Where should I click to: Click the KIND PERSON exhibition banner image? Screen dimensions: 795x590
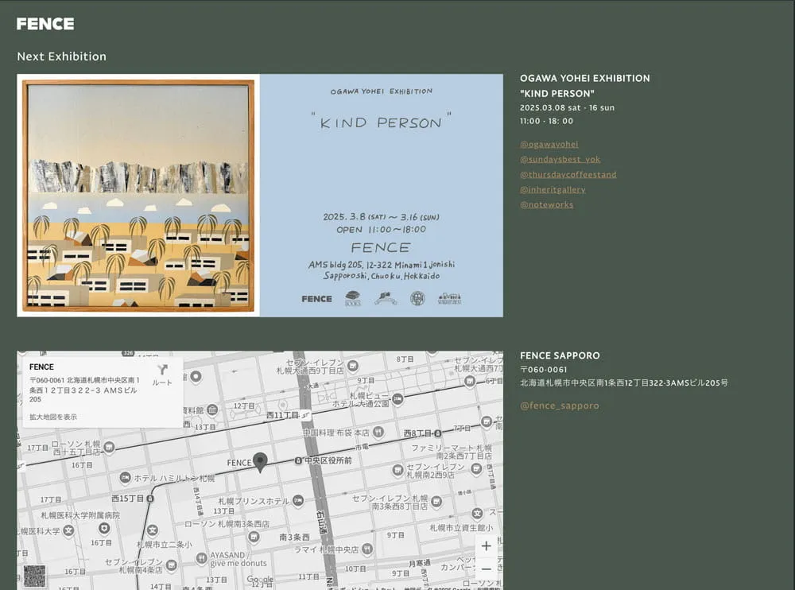(260, 196)
